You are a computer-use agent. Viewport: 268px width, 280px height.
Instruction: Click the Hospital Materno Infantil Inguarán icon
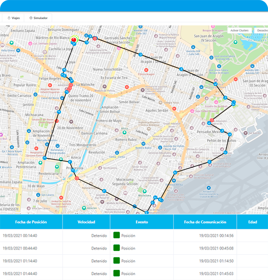point(50,85)
